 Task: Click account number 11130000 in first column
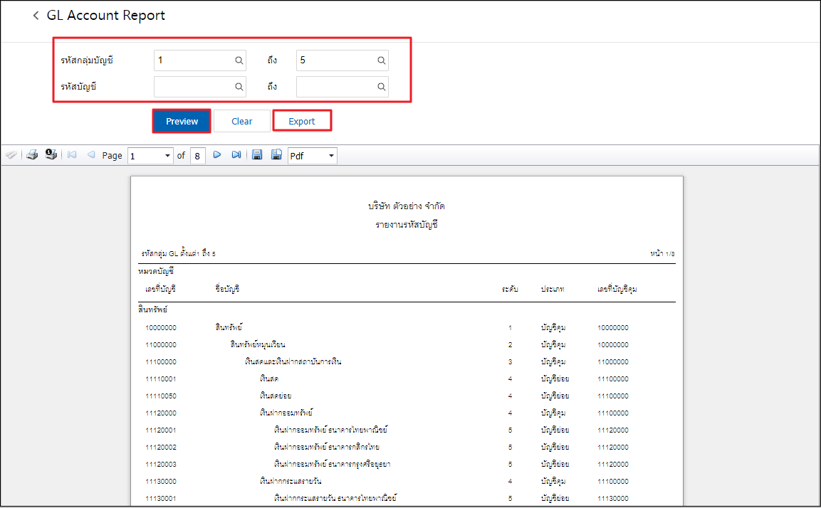click(161, 481)
